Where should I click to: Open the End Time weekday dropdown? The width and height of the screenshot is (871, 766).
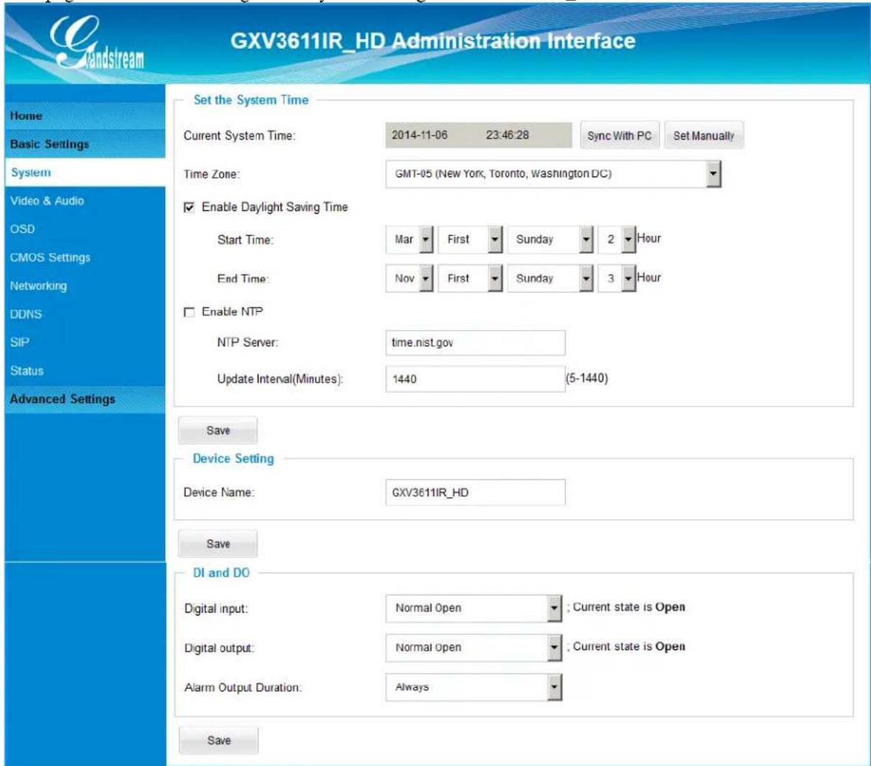tap(551, 279)
